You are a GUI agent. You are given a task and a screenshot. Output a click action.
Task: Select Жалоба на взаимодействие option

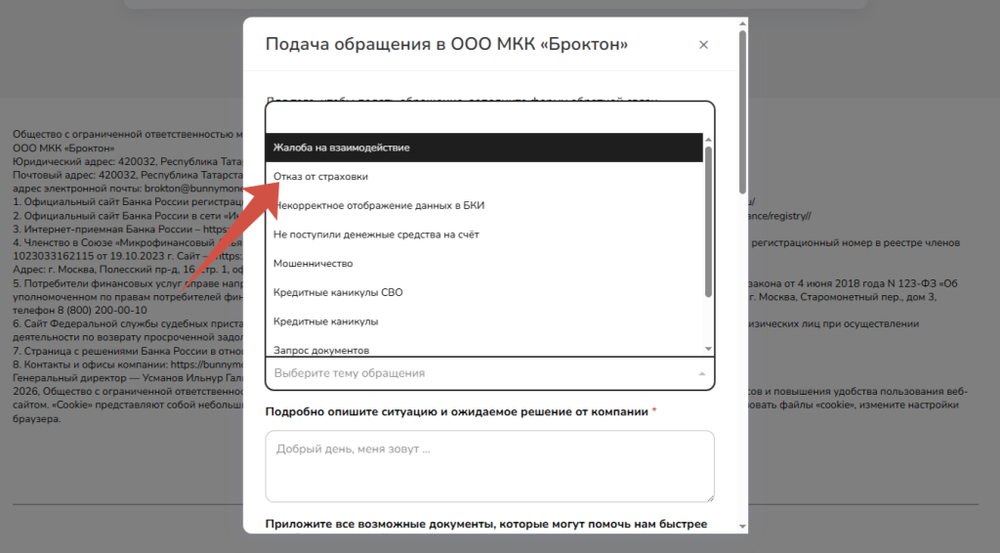coord(484,148)
